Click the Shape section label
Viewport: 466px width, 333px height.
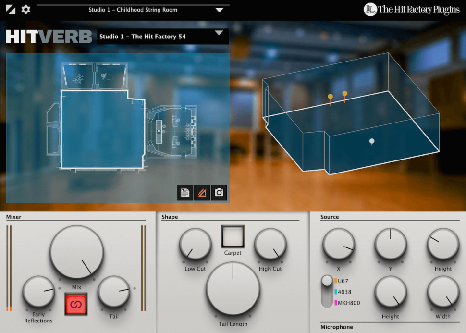pyautogui.click(x=170, y=217)
